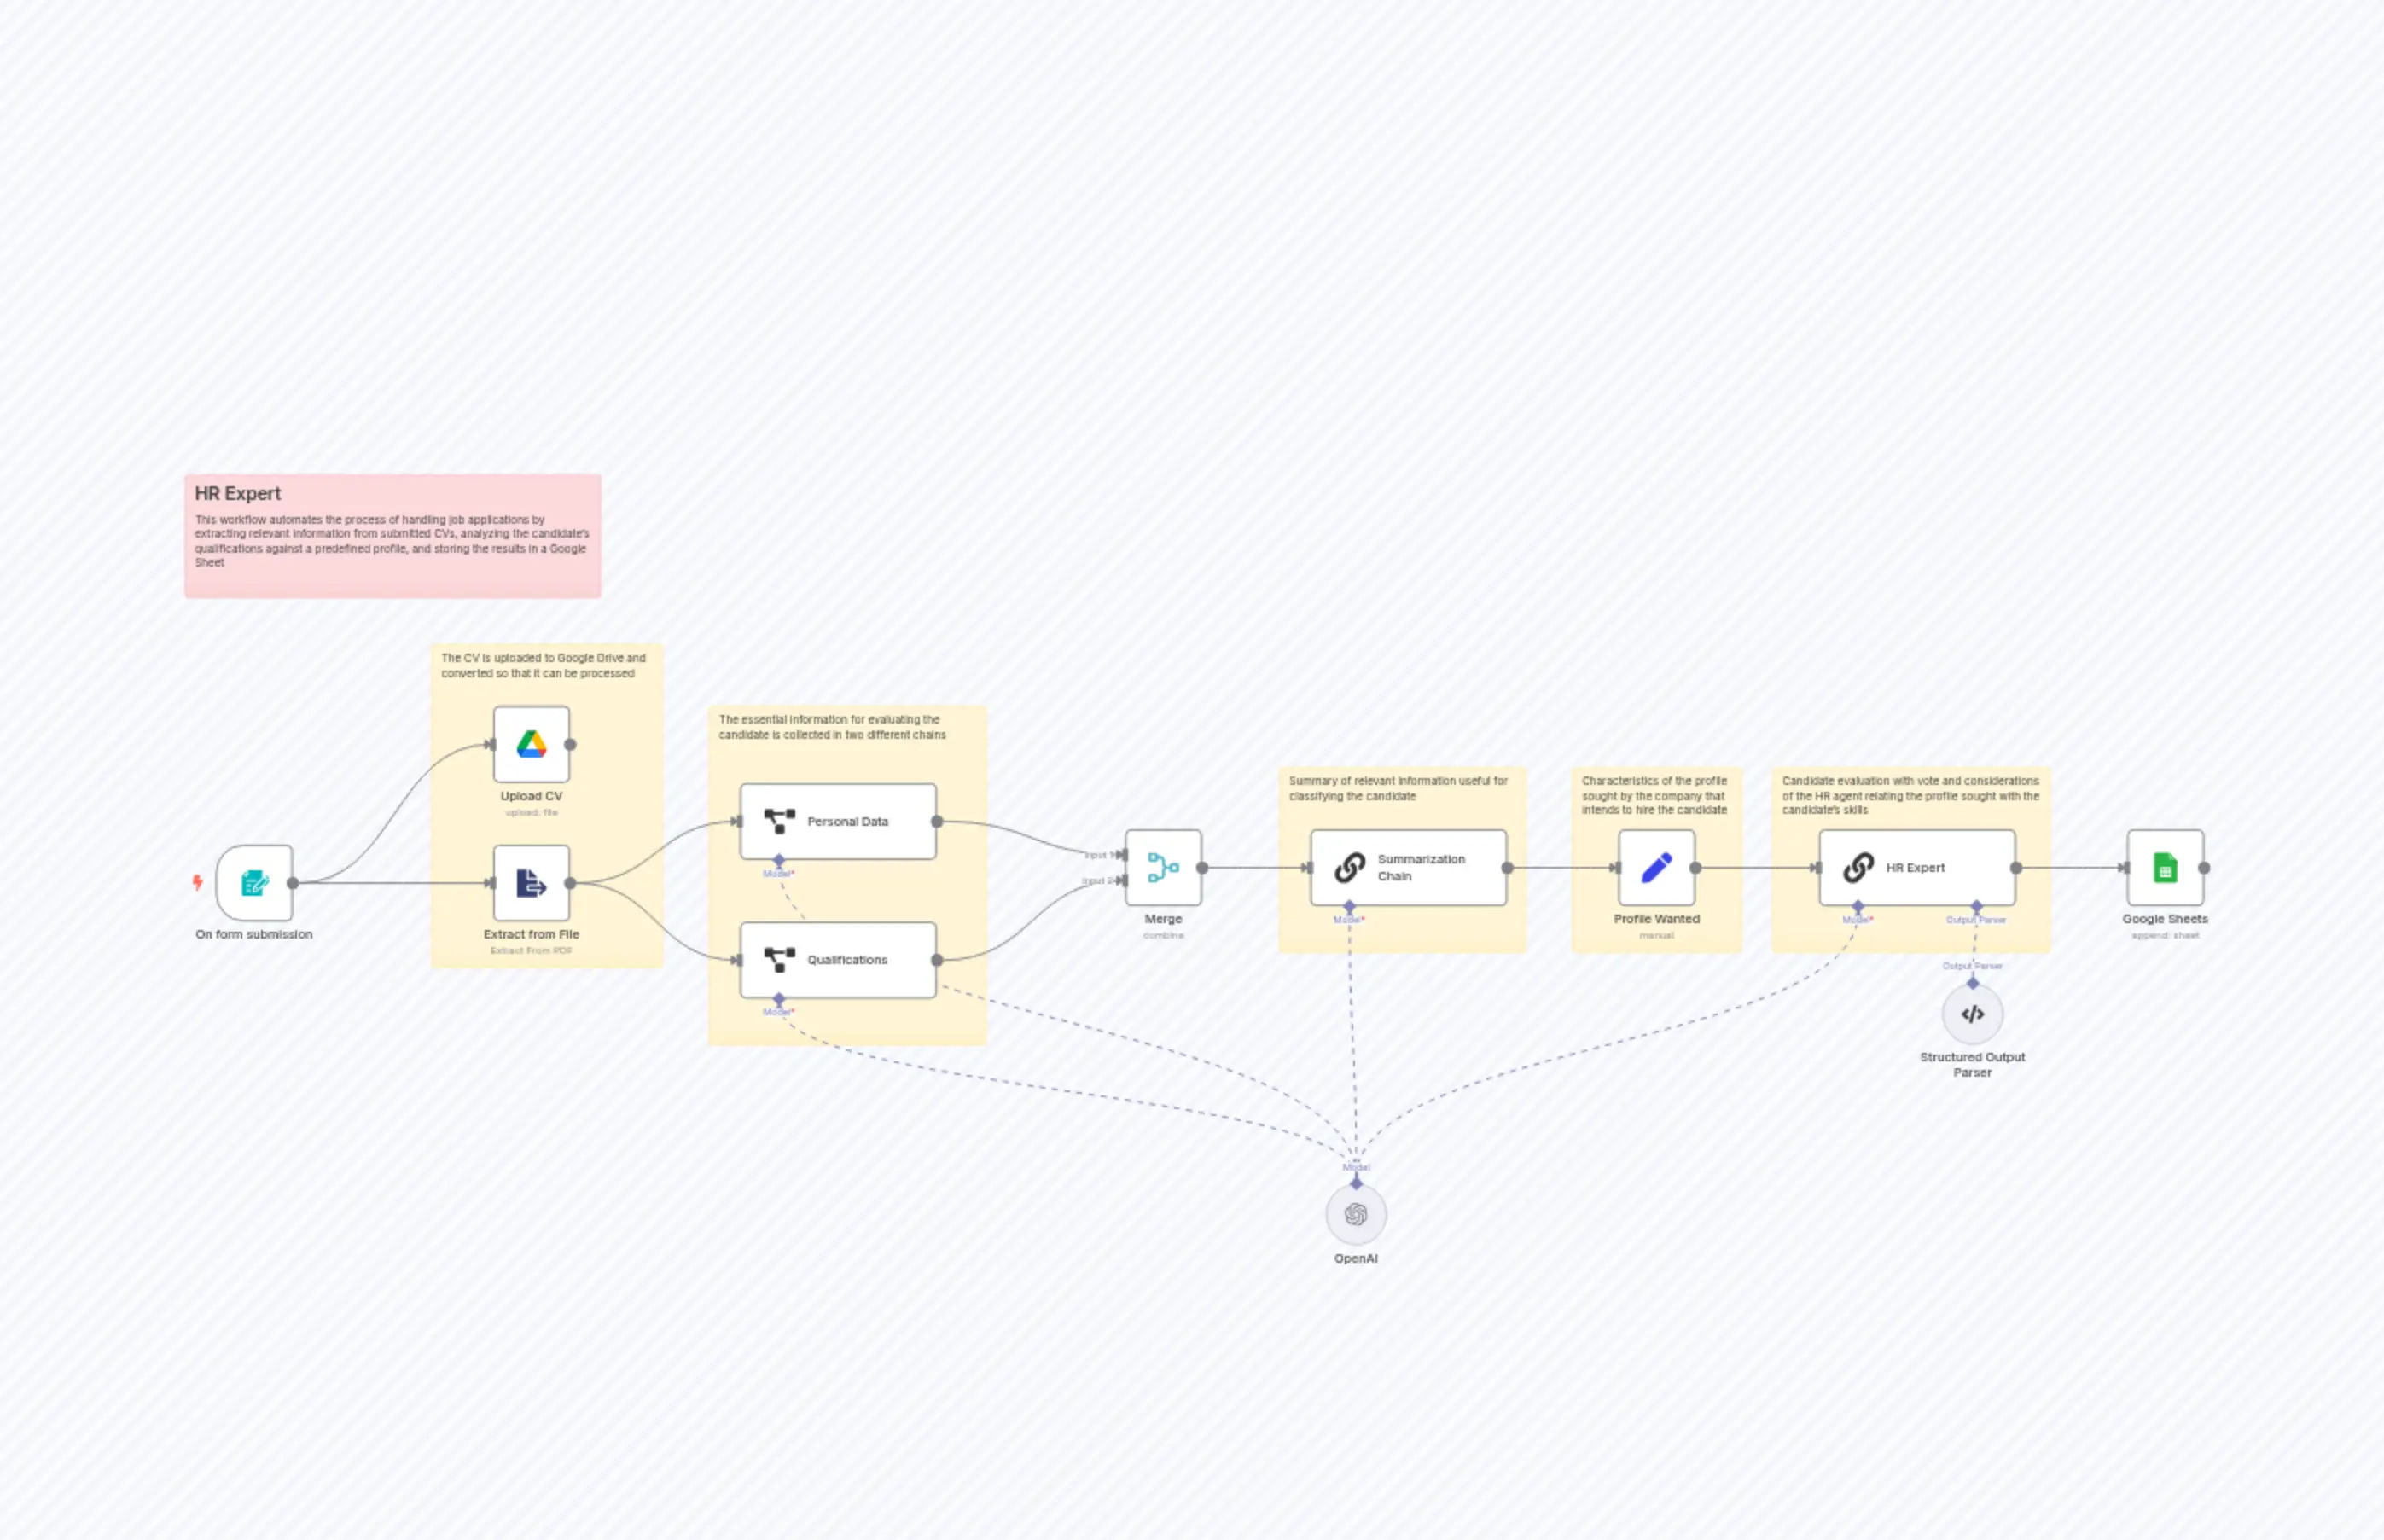Open the Profile Wanted pencil node

[x=1656, y=867]
